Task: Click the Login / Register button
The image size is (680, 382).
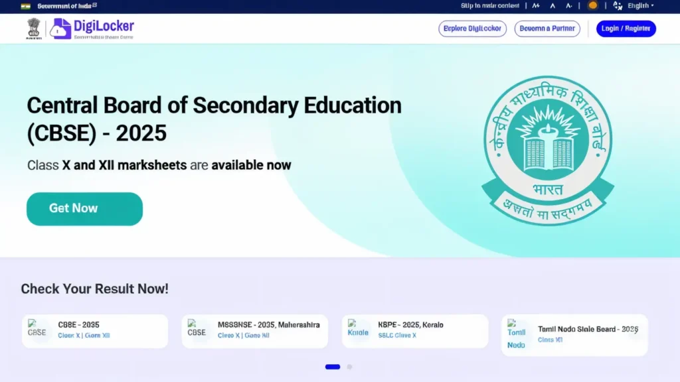Action: [626, 29]
